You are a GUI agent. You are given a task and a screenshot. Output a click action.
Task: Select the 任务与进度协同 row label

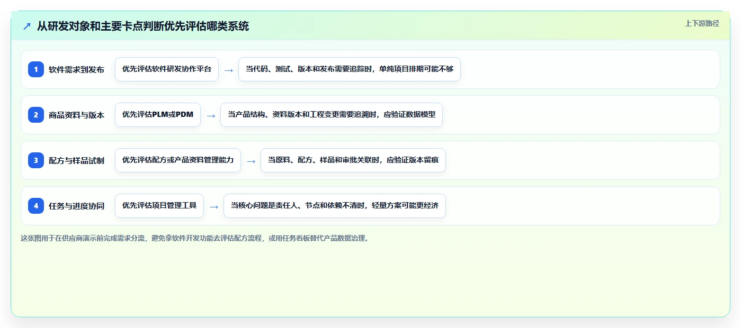(76, 206)
